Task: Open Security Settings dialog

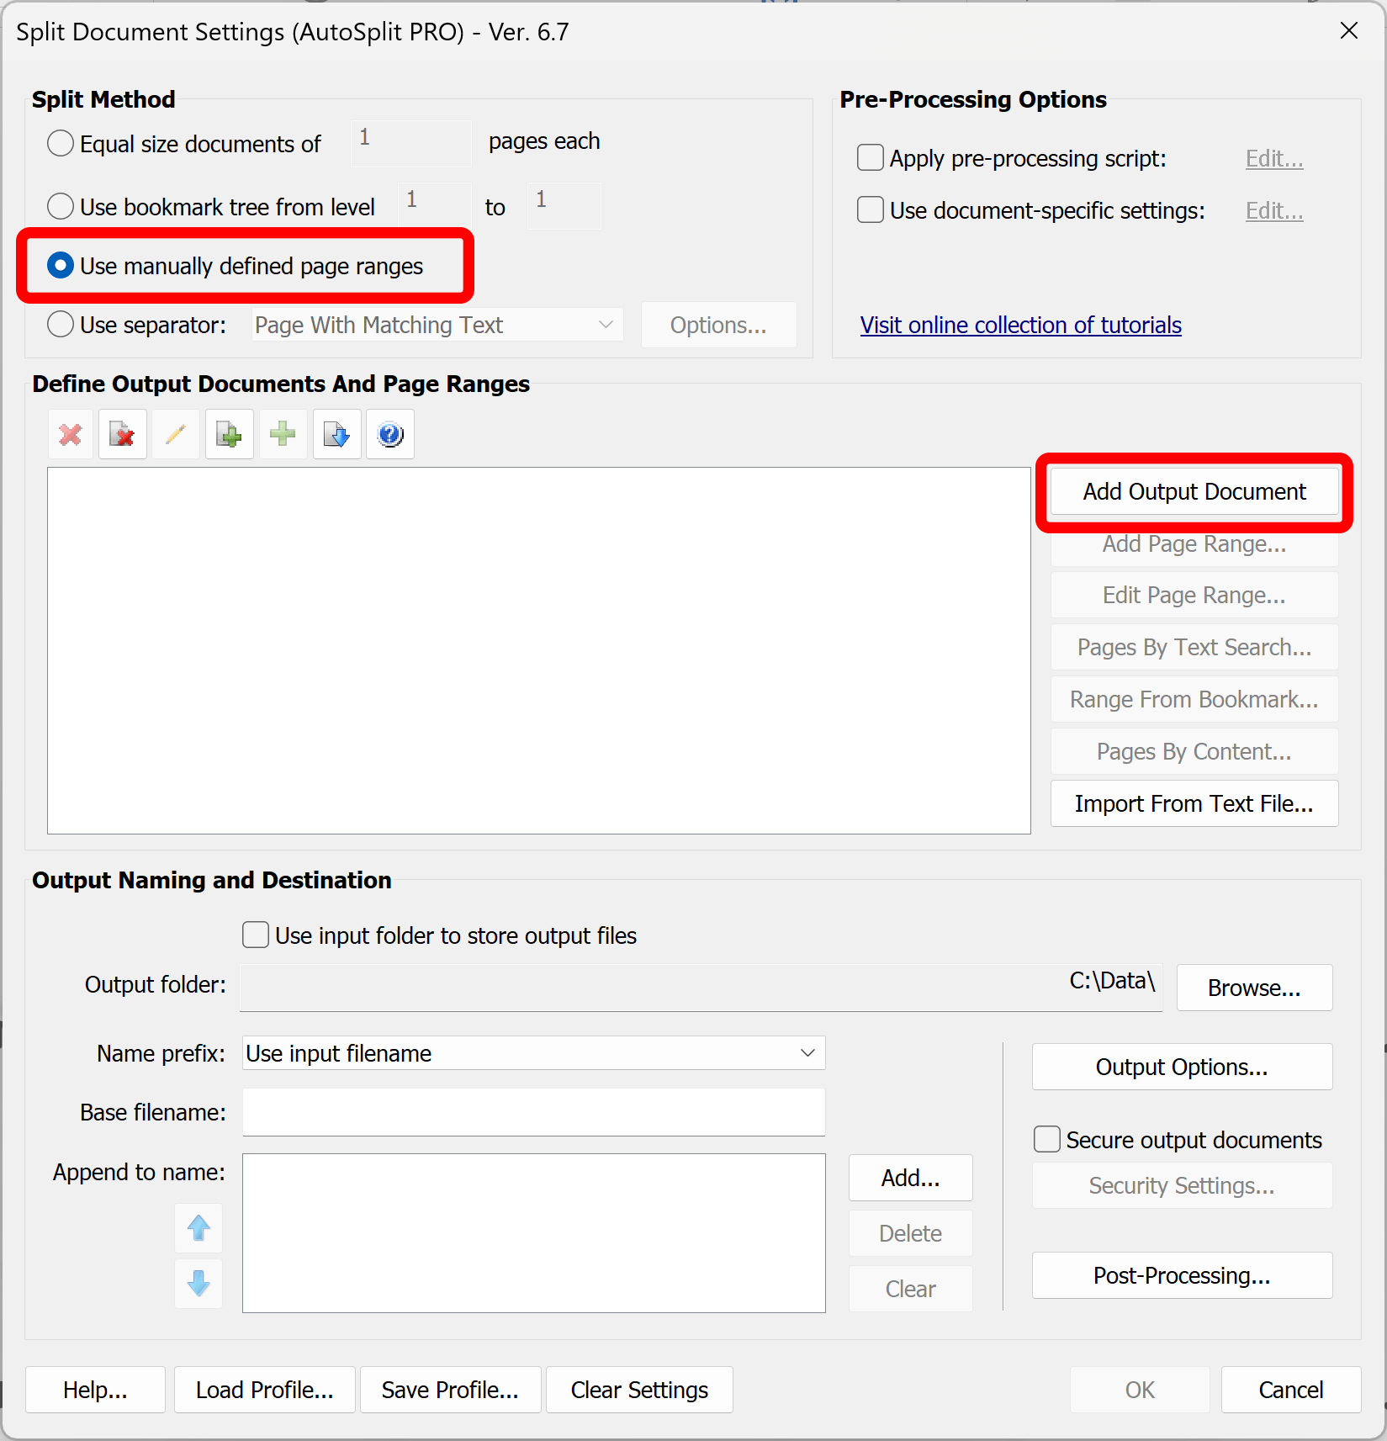Action: (x=1181, y=1185)
